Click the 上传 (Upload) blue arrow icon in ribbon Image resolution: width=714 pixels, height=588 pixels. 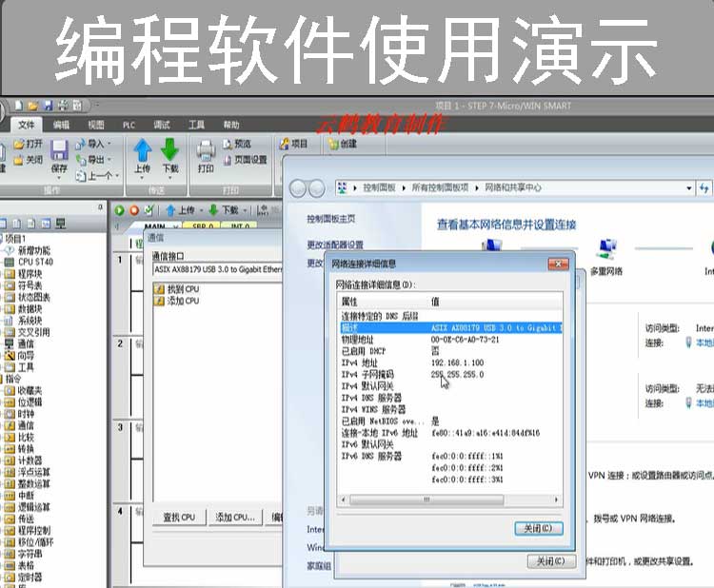pyautogui.click(x=143, y=150)
